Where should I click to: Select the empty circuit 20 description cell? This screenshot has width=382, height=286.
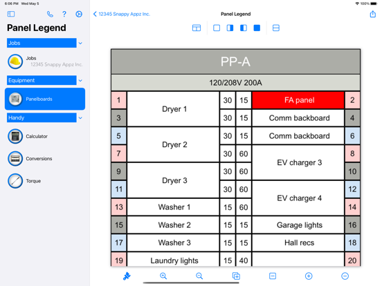[298, 260]
